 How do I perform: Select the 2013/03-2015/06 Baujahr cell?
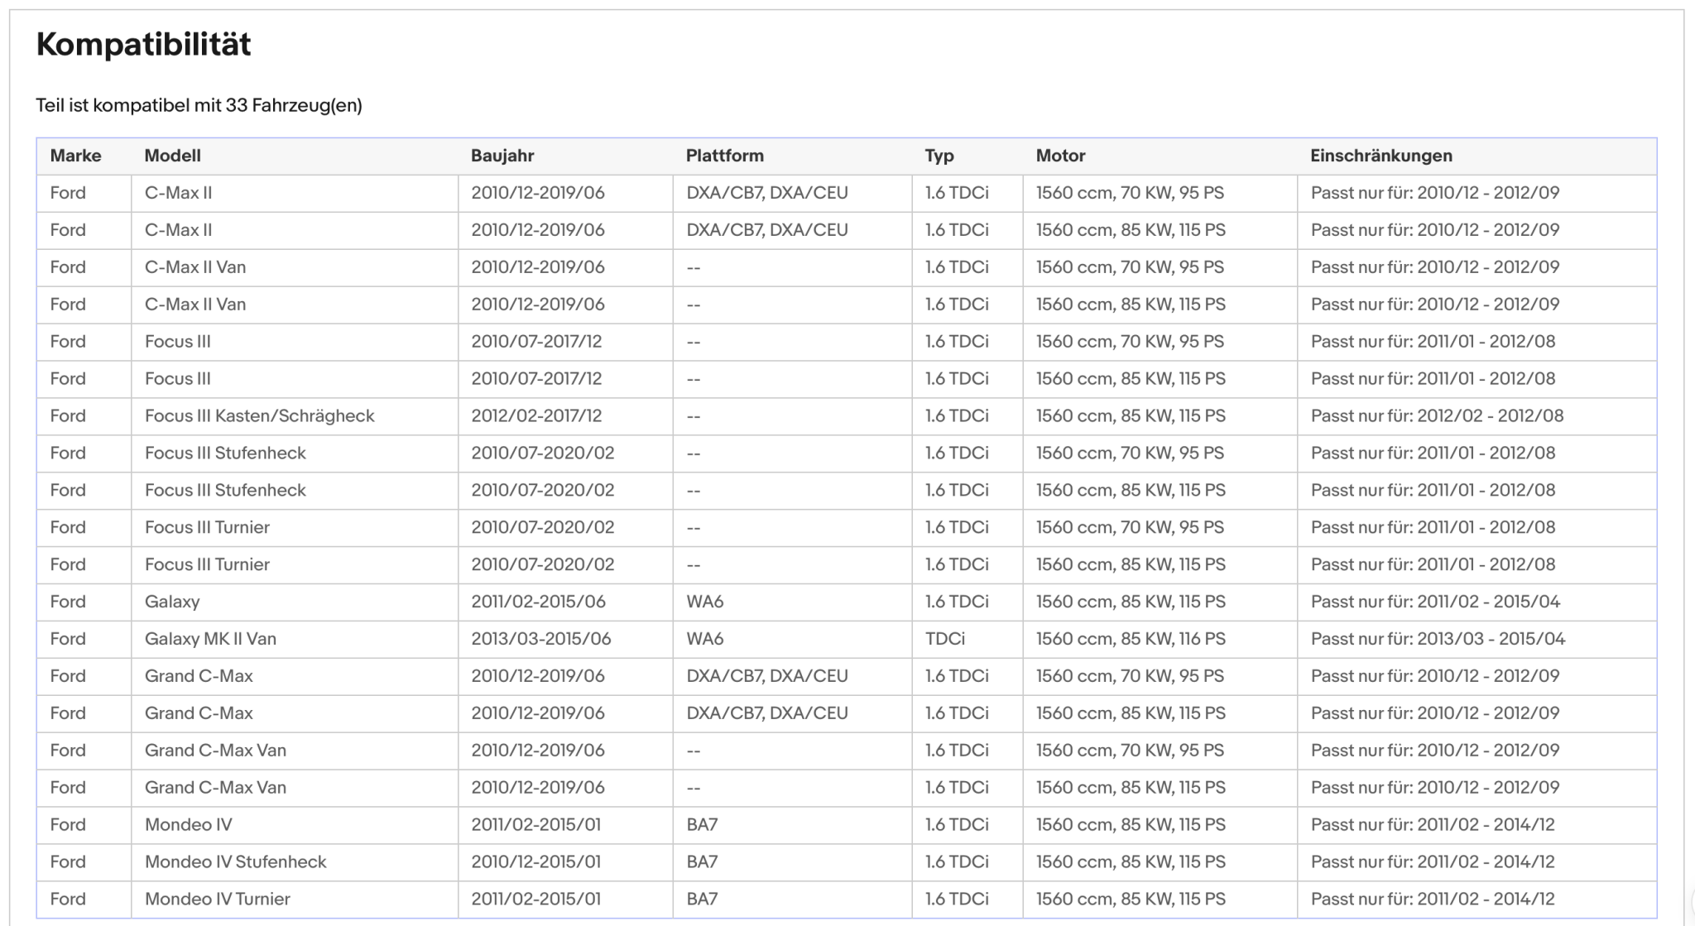[x=565, y=639]
